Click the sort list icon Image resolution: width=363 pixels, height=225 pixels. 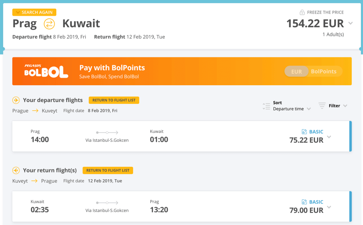click(x=266, y=106)
